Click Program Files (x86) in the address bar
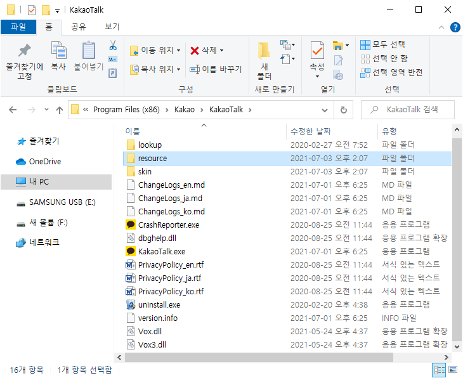463x378 pixels. (x=126, y=110)
